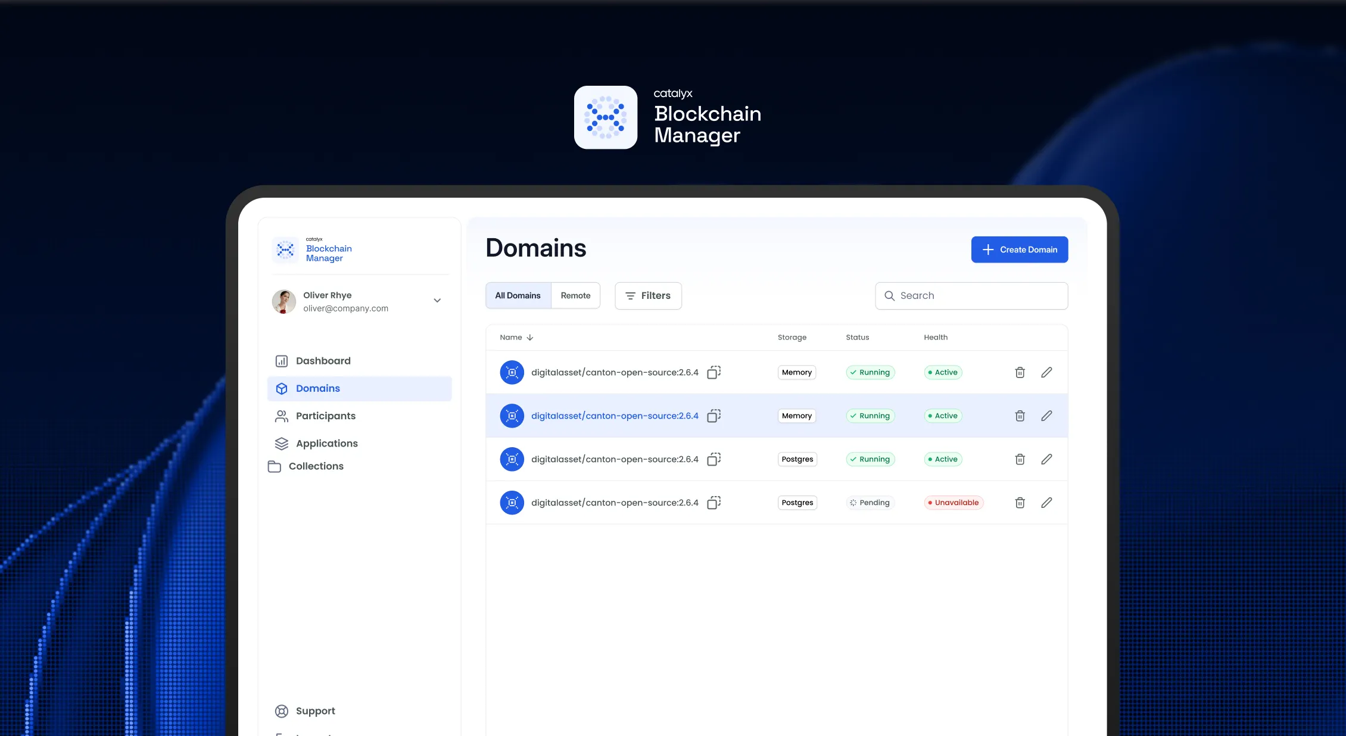The height and width of the screenshot is (736, 1346).
Task: Open Participants from the sidebar
Action: [281, 416]
